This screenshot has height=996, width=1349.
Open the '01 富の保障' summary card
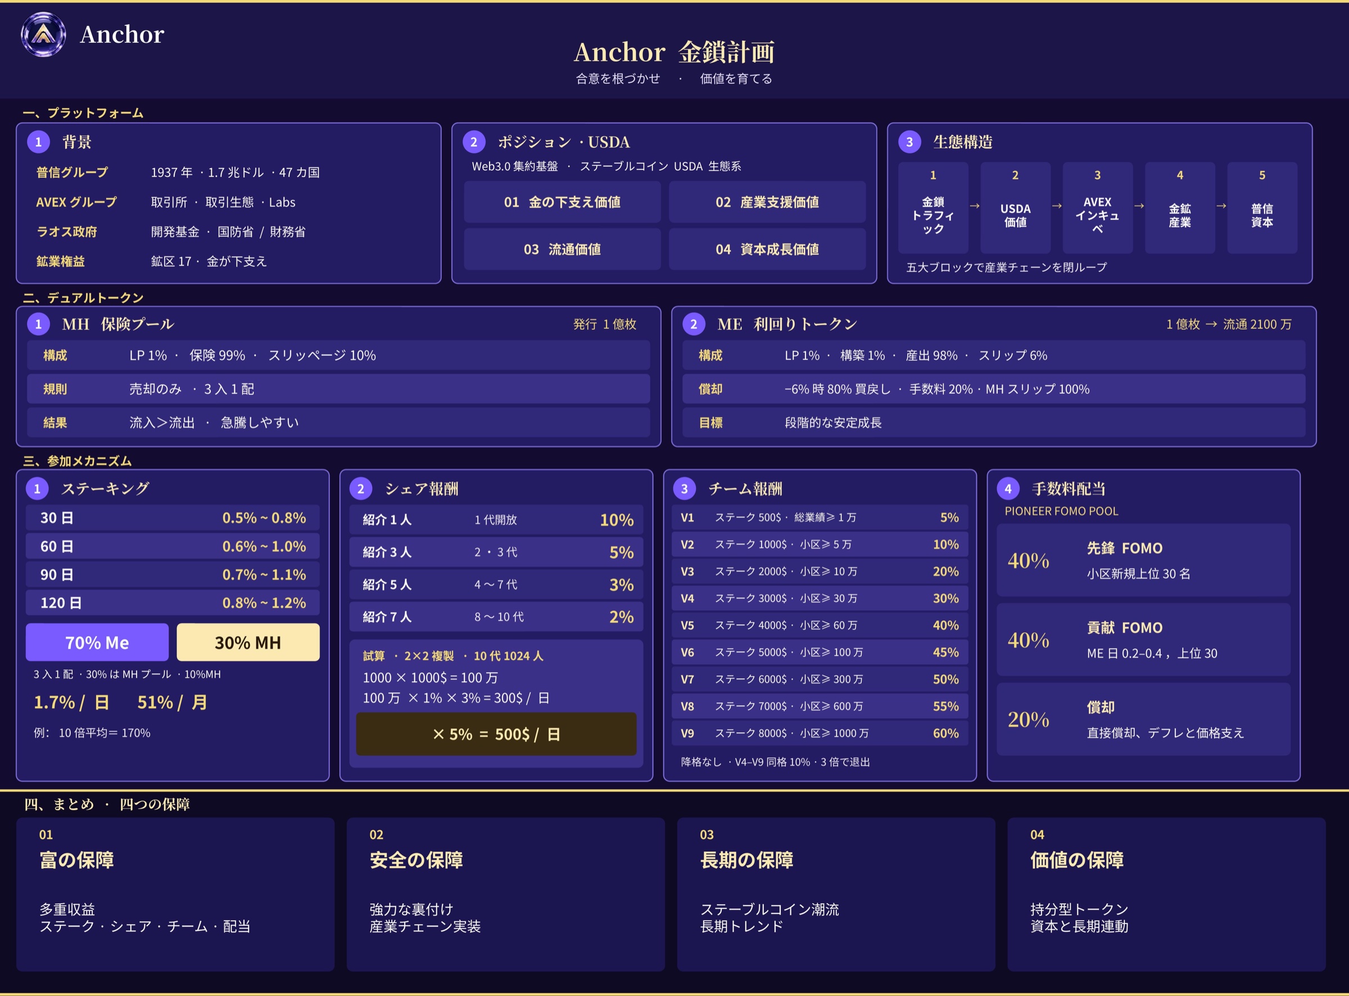[175, 894]
